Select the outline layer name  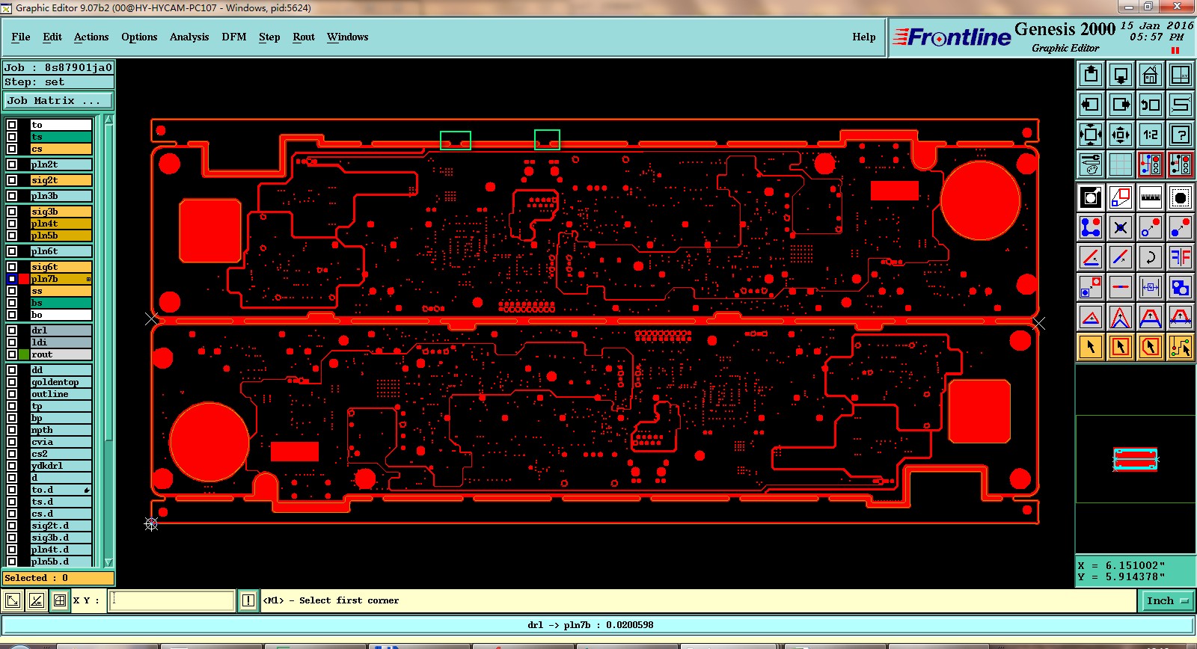pos(61,394)
